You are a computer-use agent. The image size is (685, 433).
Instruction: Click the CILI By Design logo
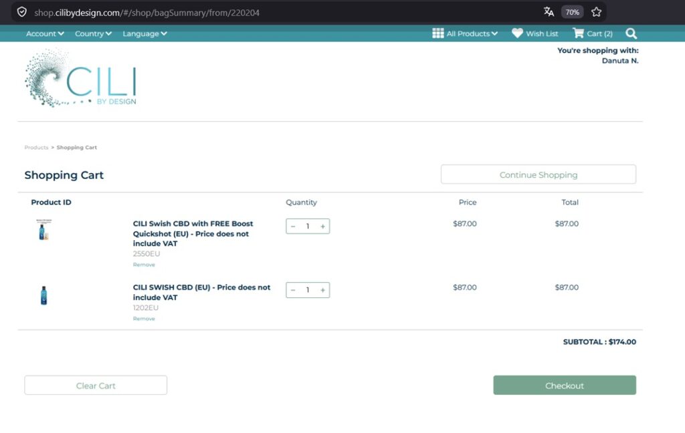point(81,78)
